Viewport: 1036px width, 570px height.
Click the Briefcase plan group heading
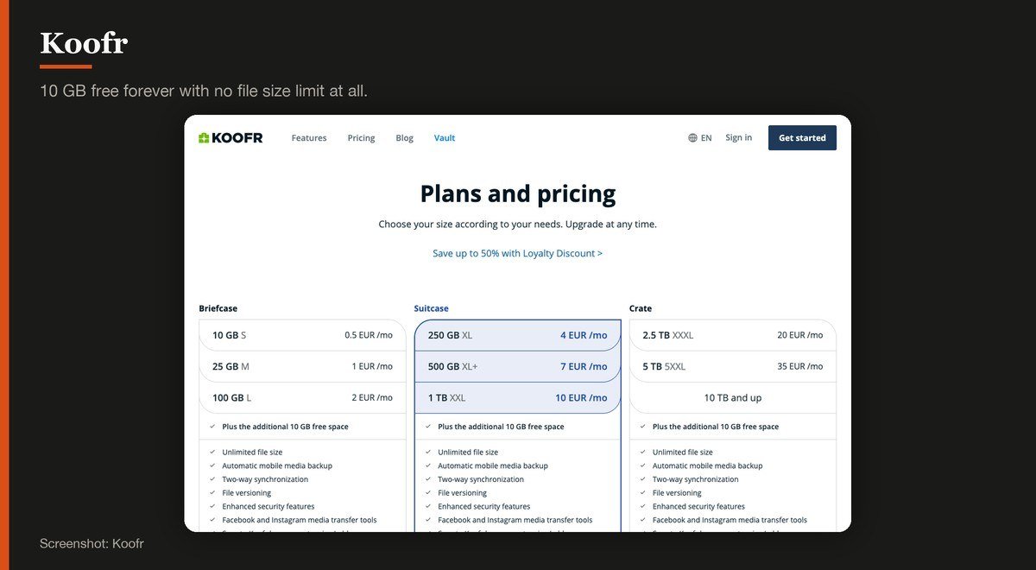(218, 308)
